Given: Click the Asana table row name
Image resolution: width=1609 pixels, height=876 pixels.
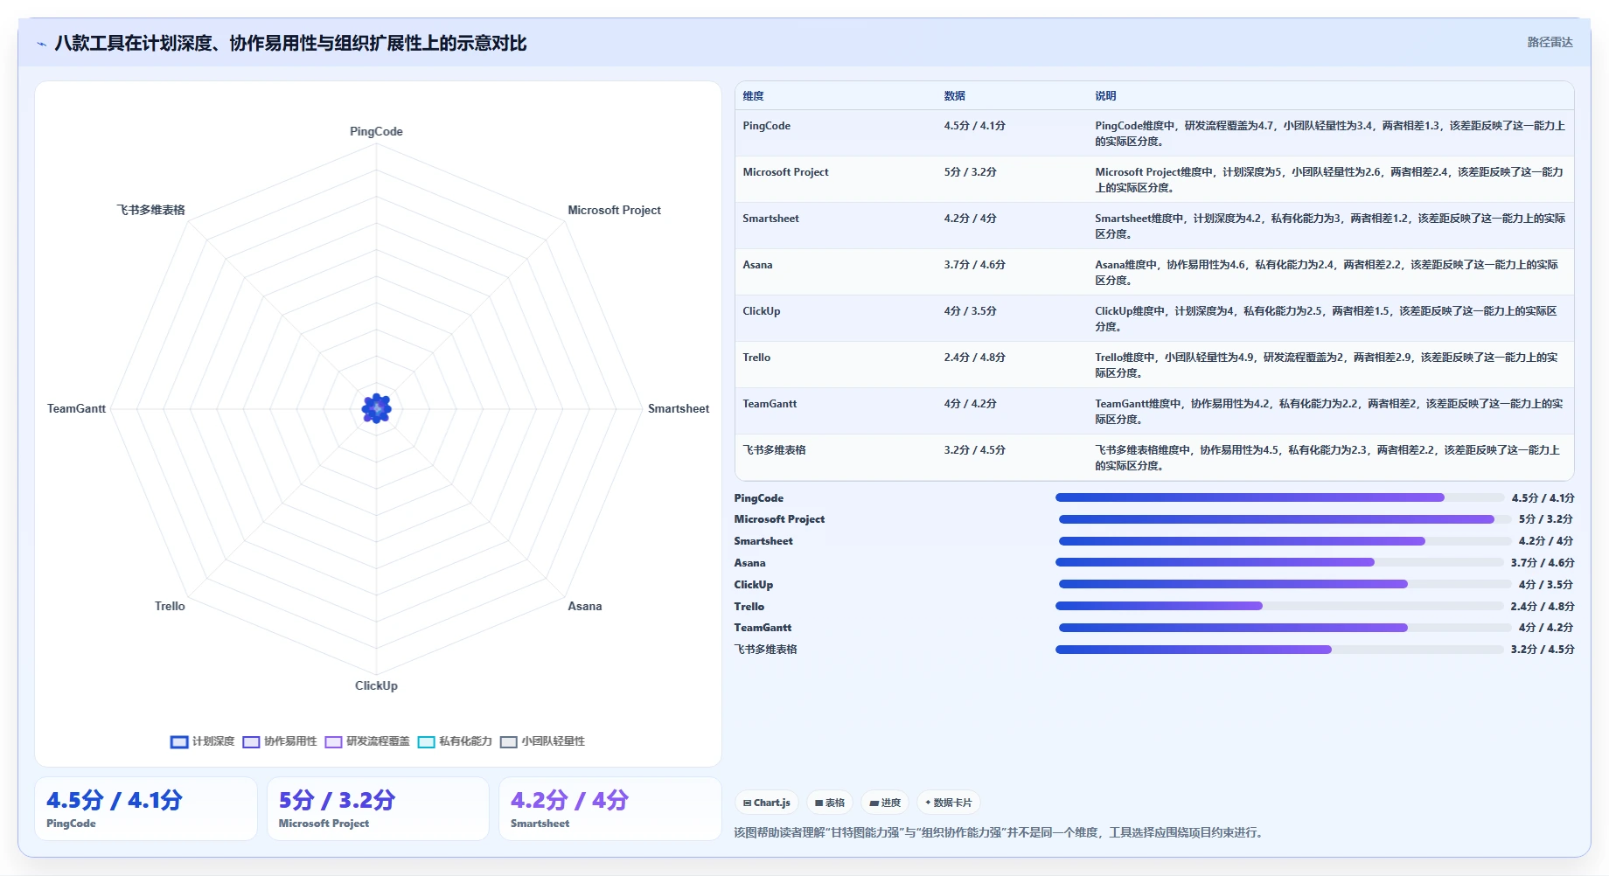Looking at the screenshot, I should 757,265.
